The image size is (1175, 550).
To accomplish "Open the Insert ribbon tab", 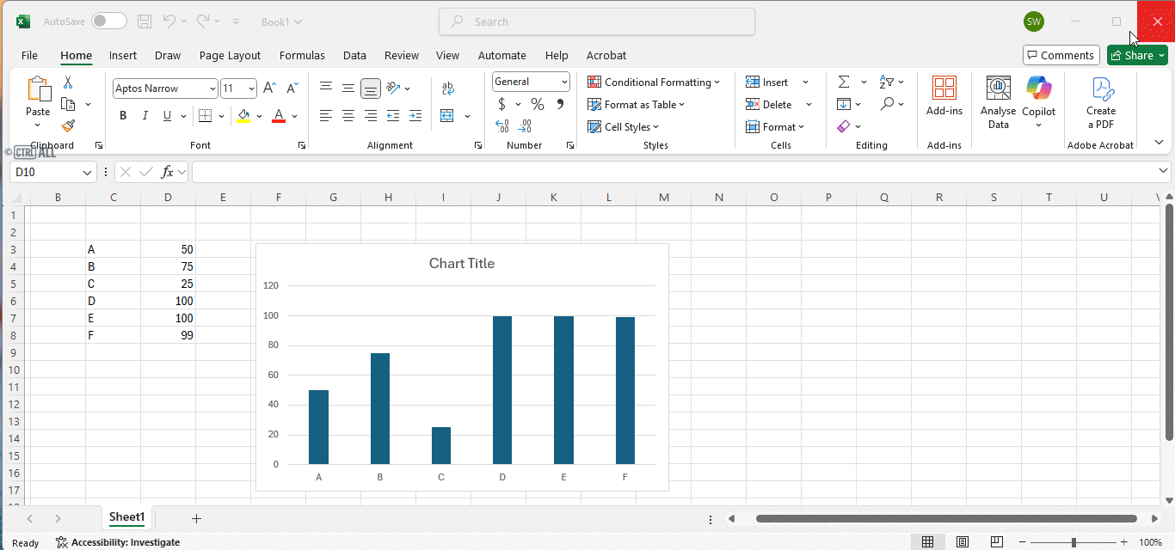I will click(123, 55).
